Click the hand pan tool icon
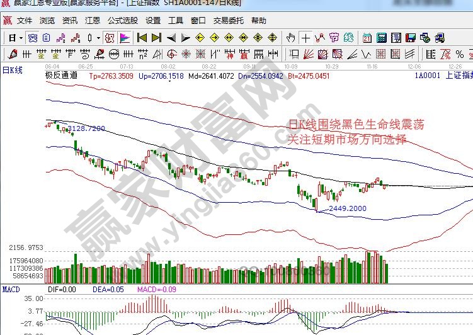The height and width of the screenshot is (335, 473). 292,38
